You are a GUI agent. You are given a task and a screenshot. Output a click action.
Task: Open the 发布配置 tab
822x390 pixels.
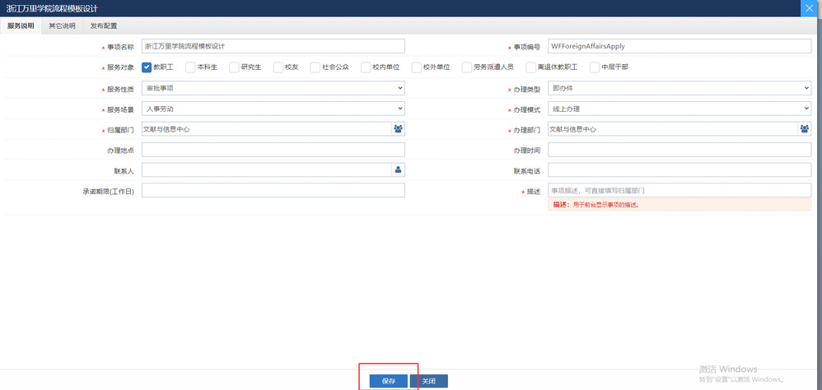pos(104,26)
